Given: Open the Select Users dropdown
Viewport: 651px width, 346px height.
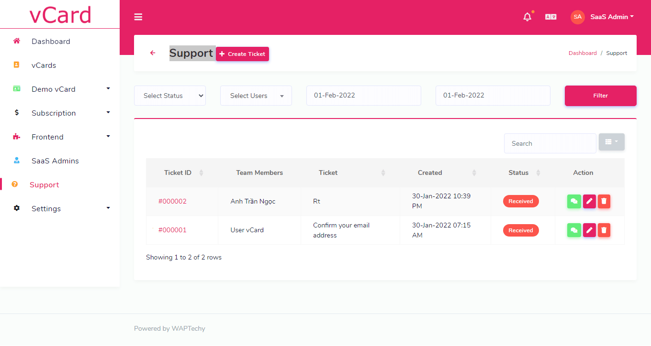Looking at the screenshot, I should tap(256, 96).
